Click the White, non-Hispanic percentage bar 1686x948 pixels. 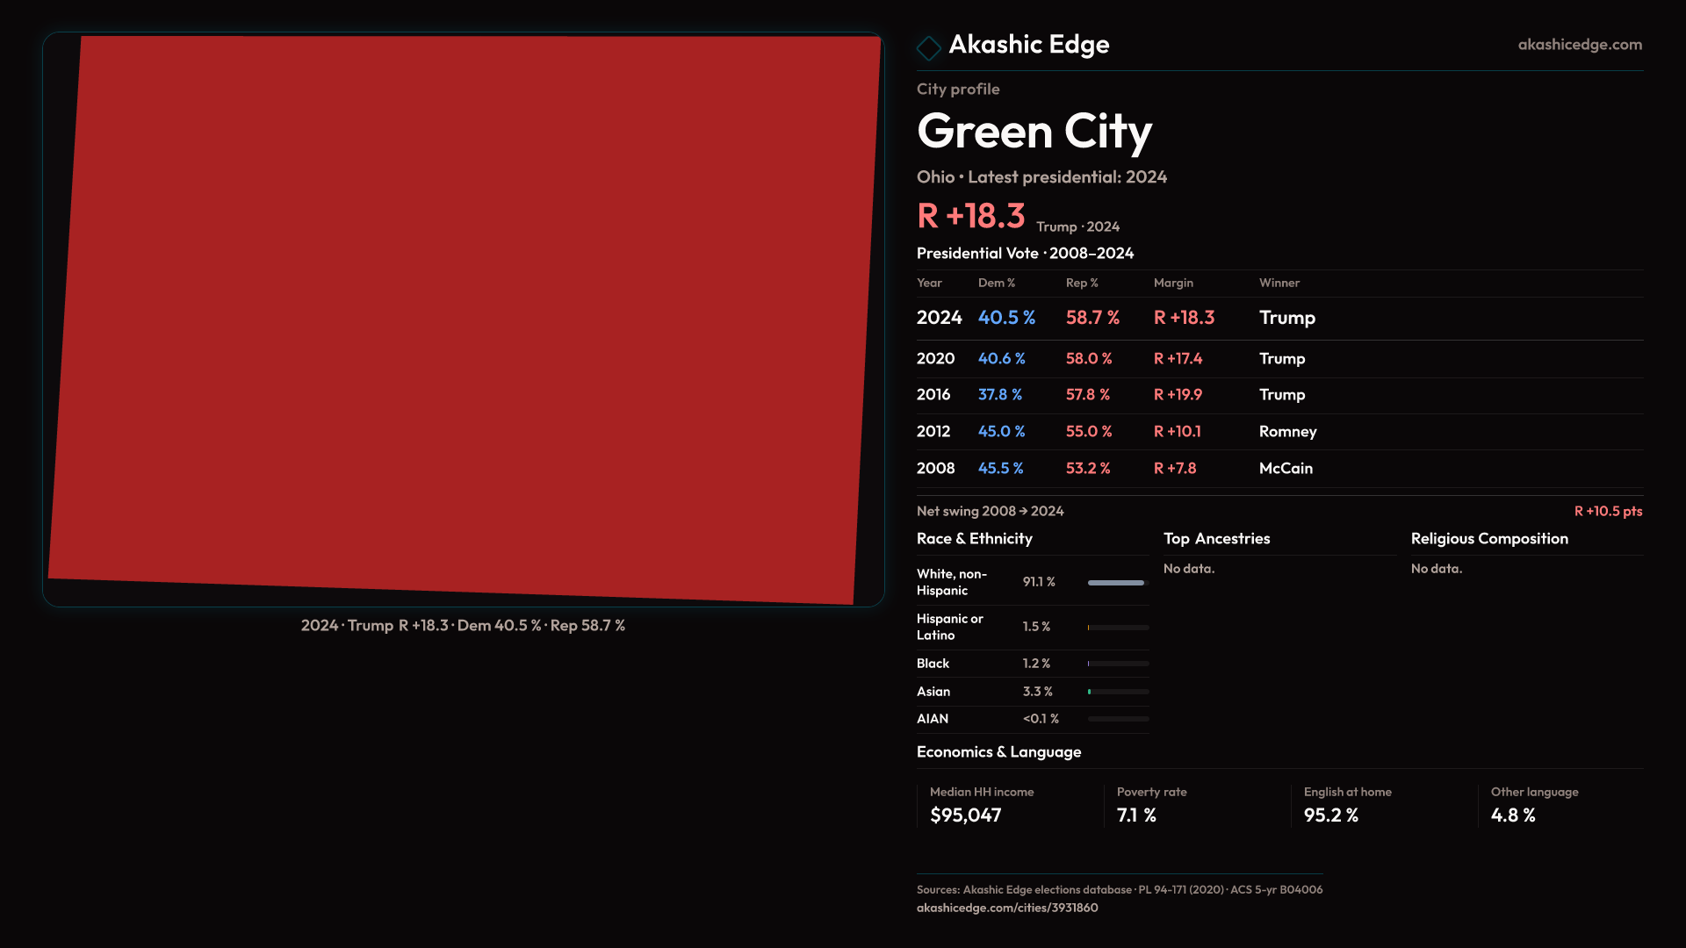pos(1117,583)
